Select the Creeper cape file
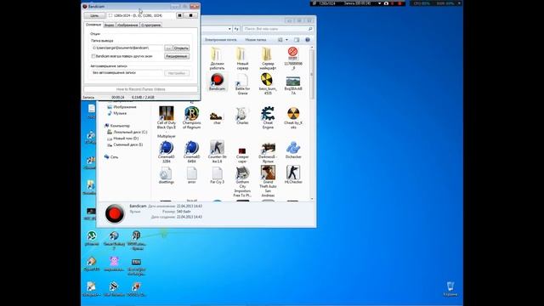The width and height of the screenshot is (544, 306). pos(242,155)
